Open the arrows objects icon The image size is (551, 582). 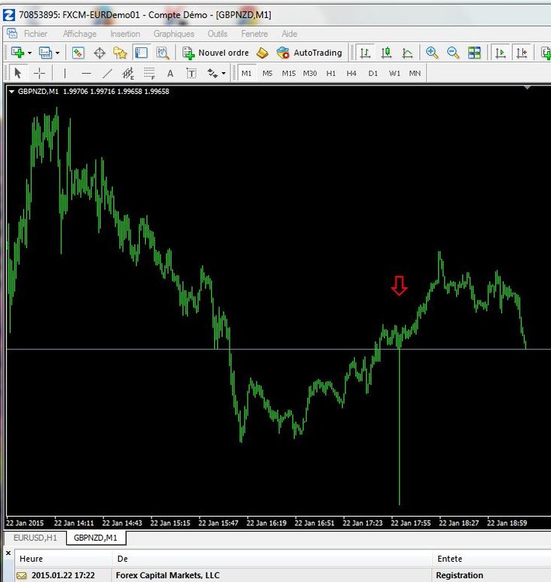[213, 73]
